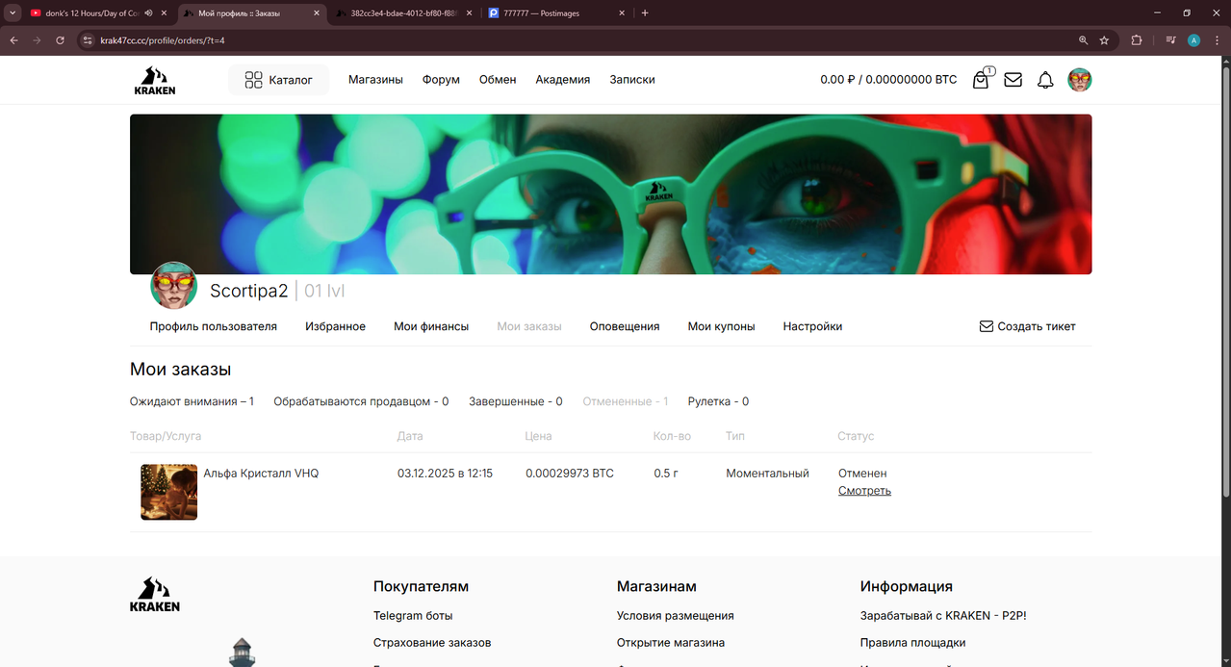Switch to Профиль пользователя tab
The image size is (1231, 667).
pyautogui.click(x=213, y=326)
